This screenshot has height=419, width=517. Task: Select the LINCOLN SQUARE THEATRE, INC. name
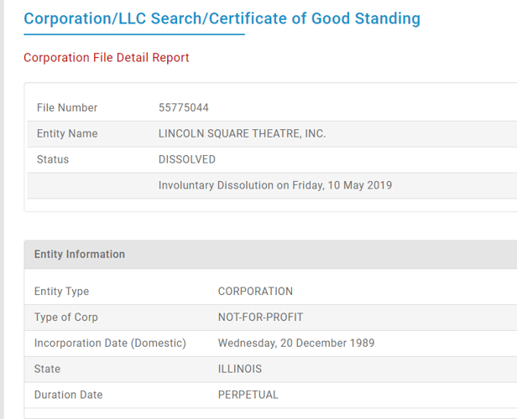(x=242, y=133)
